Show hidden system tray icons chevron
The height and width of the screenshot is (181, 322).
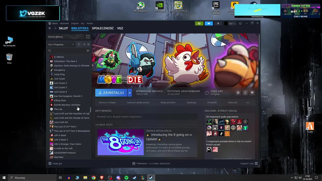pyautogui.click(x=292, y=178)
